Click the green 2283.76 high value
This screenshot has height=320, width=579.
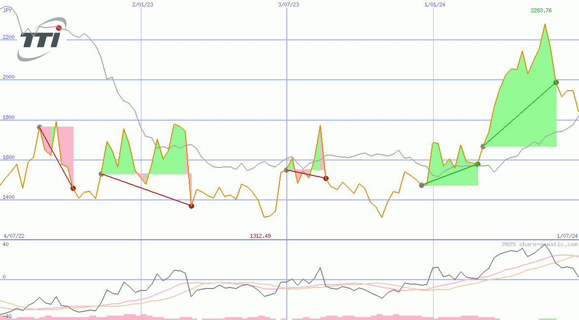(541, 10)
